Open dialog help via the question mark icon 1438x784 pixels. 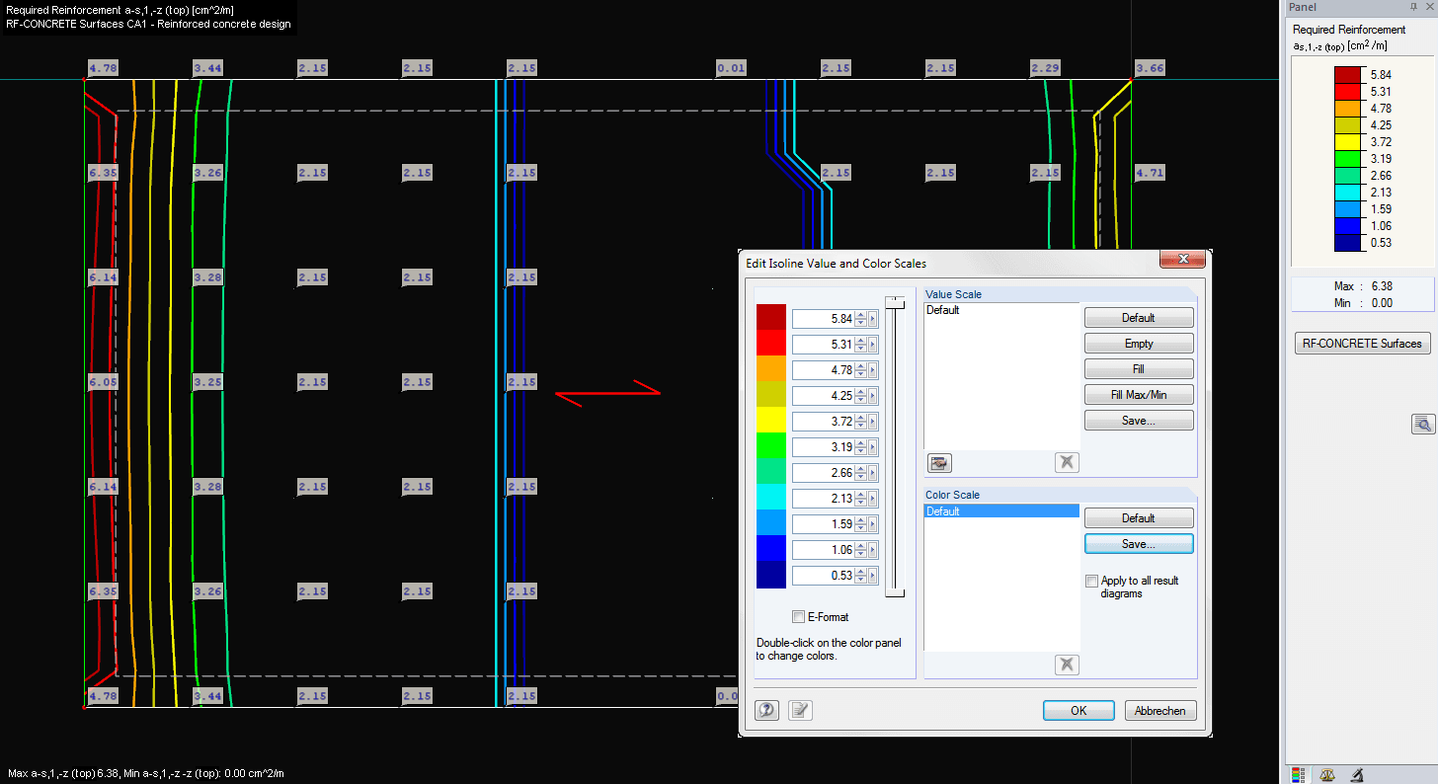point(766,710)
